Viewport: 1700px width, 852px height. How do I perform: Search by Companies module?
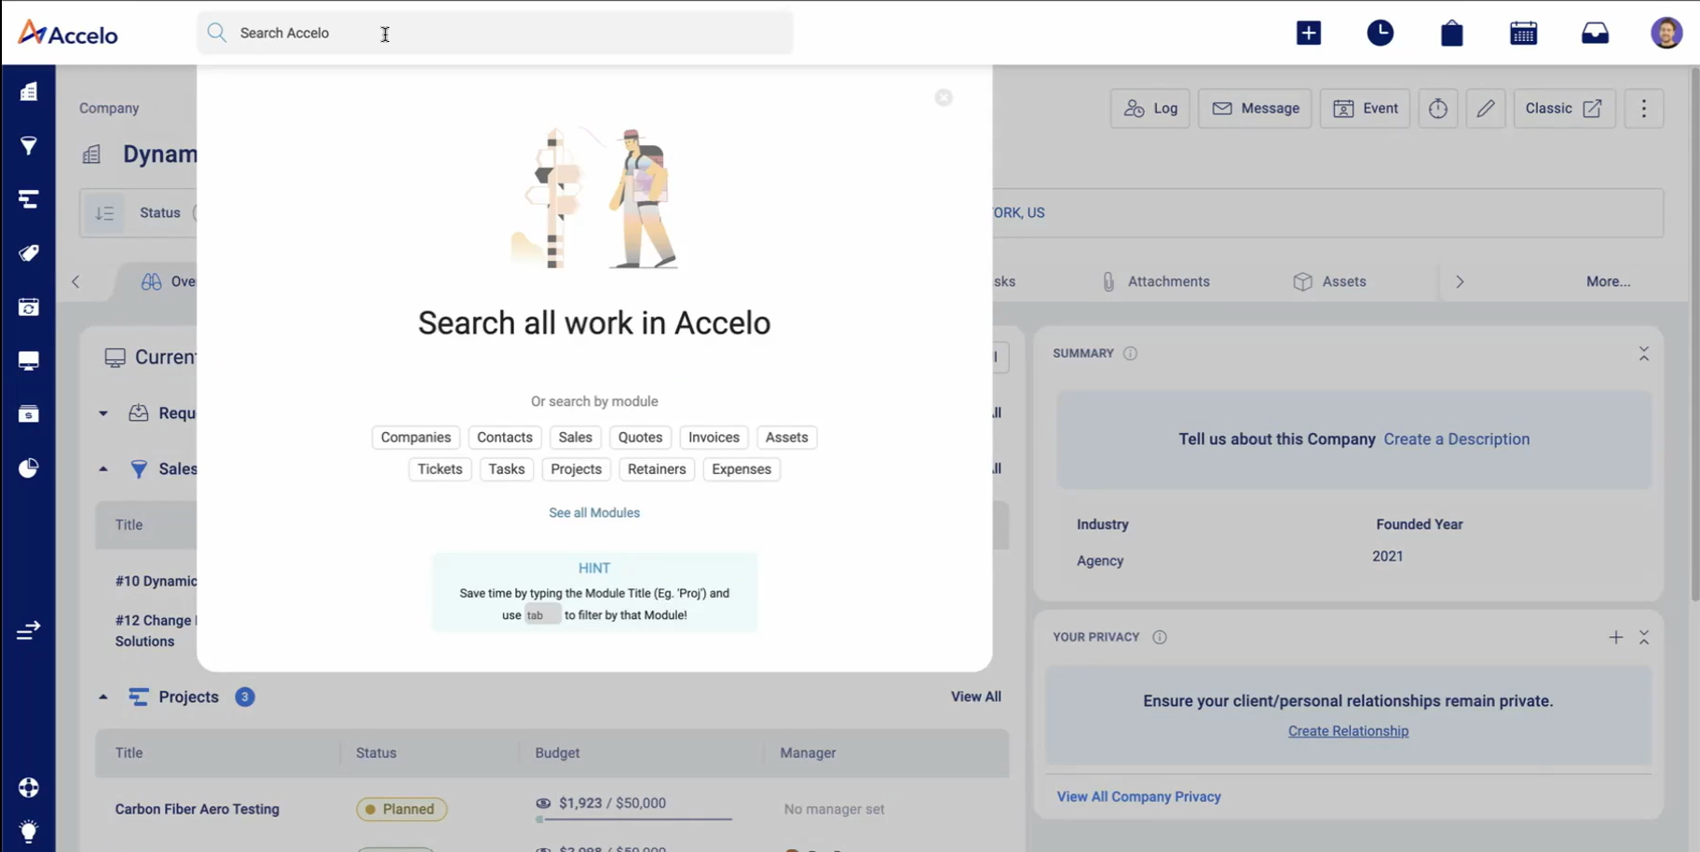415,438
